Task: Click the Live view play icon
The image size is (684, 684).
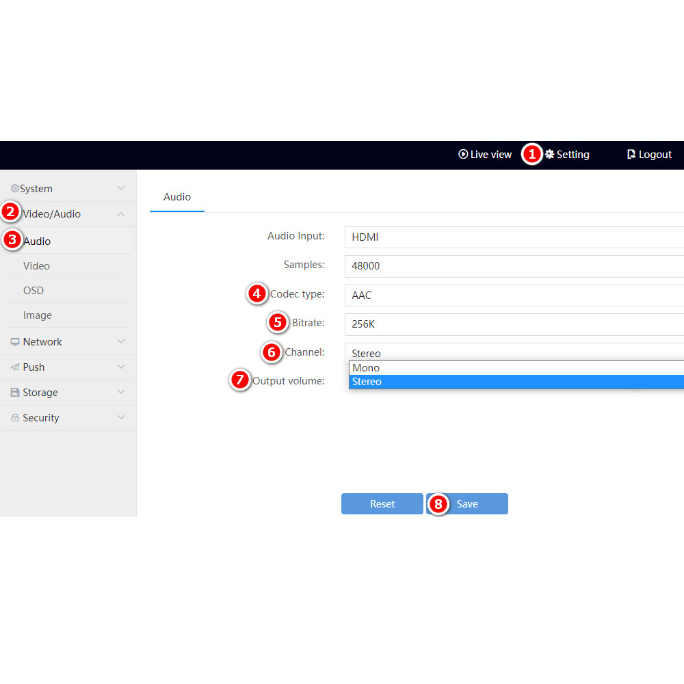Action: [463, 155]
